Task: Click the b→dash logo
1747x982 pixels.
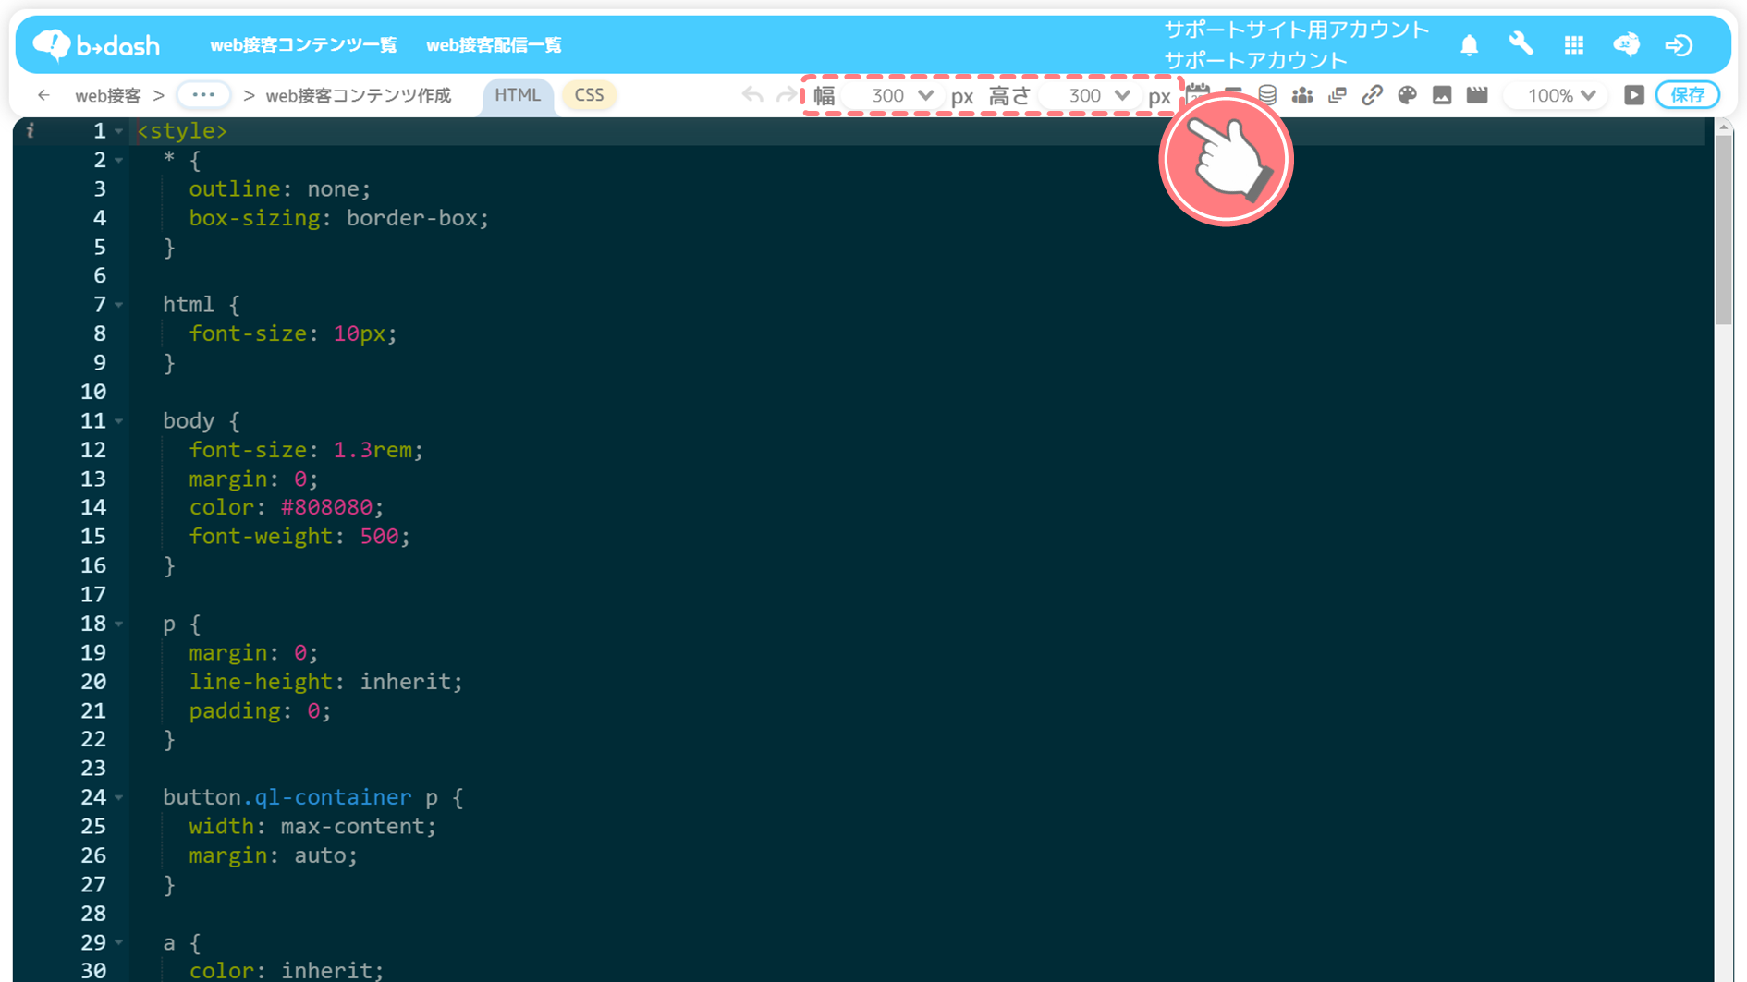Action: point(96,44)
